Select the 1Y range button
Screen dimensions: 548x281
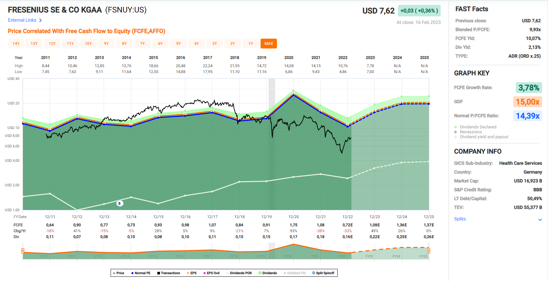click(x=251, y=44)
